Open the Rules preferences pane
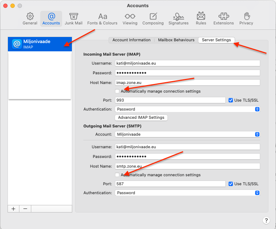The width and height of the screenshot is (276, 229). pos(201,19)
